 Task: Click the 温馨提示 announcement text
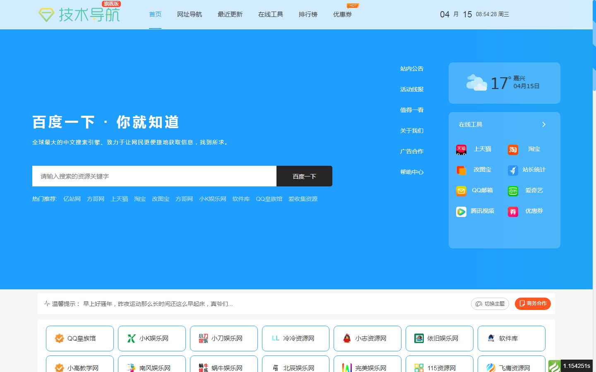[x=142, y=304]
